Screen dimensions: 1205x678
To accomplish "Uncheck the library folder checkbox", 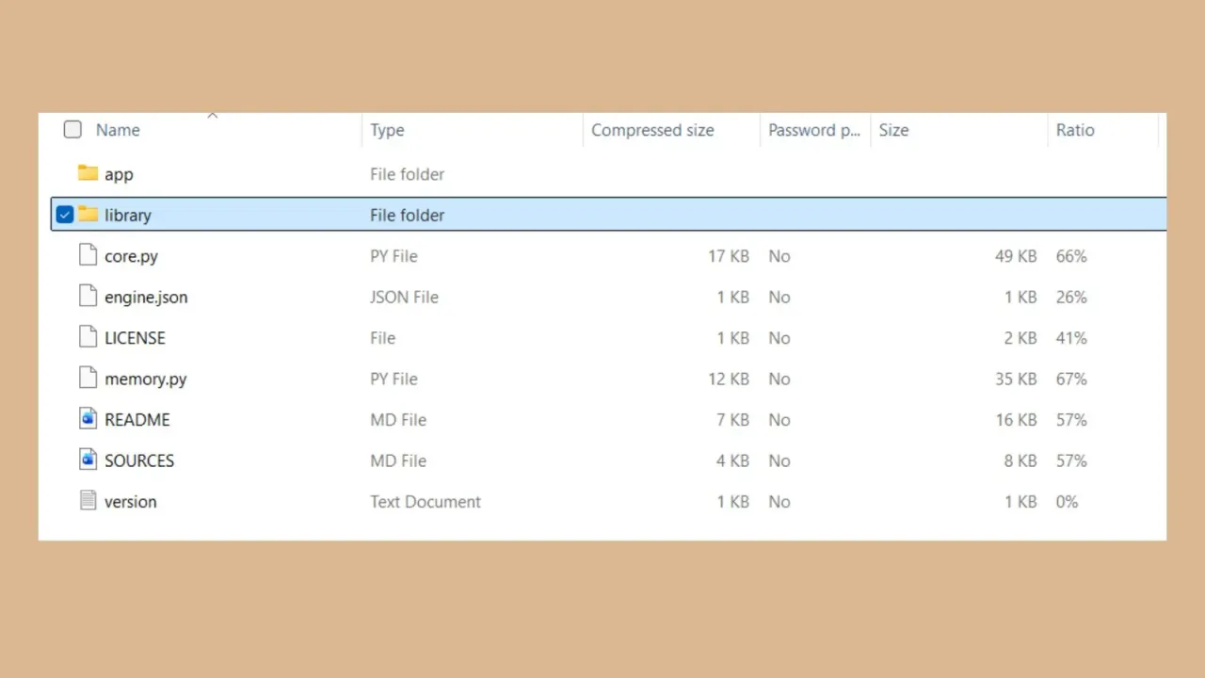I will click(64, 215).
